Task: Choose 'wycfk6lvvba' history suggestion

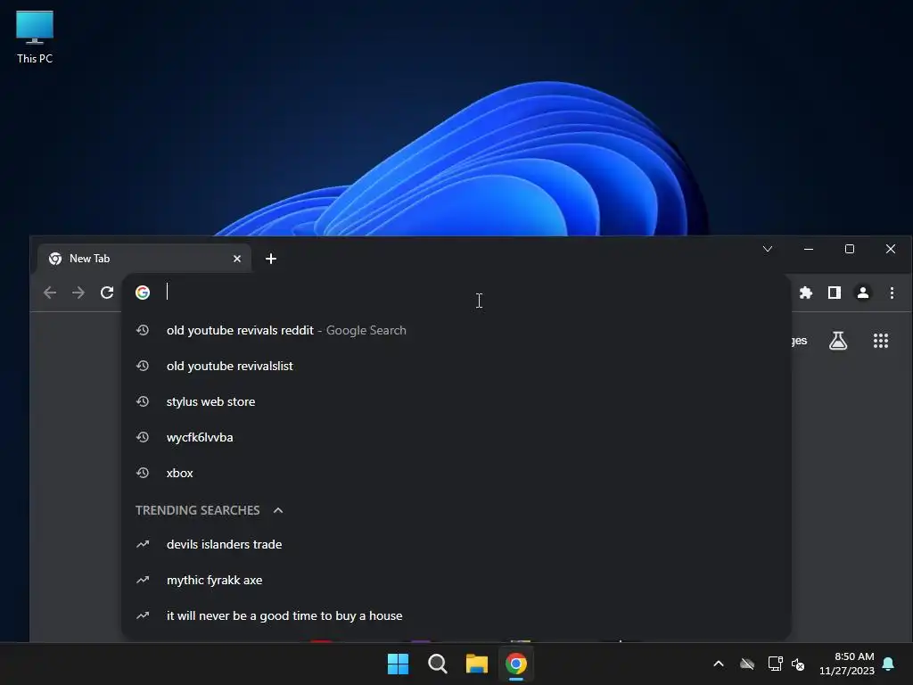Action: (x=456, y=437)
